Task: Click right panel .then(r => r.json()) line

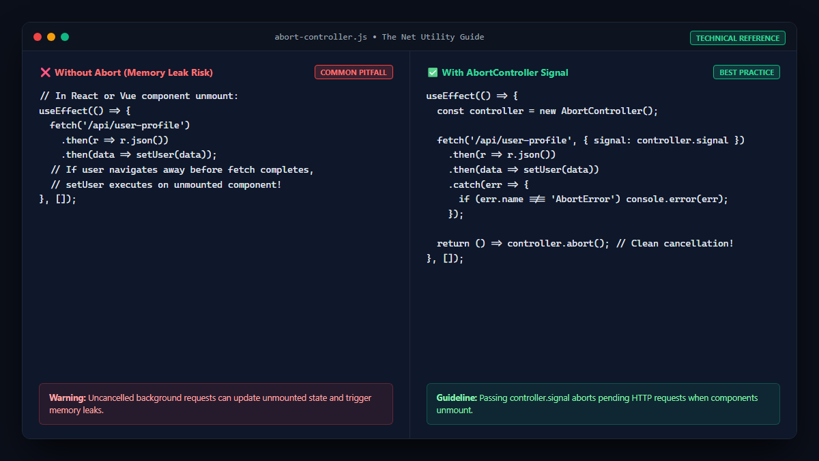Action: click(x=502, y=155)
